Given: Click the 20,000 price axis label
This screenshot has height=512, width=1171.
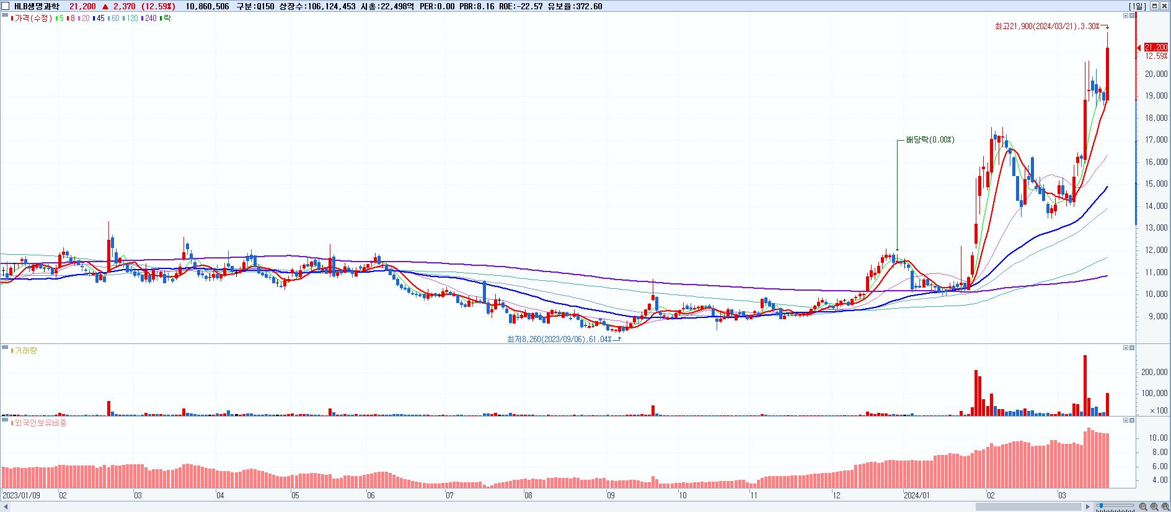Looking at the screenshot, I should [1156, 74].
